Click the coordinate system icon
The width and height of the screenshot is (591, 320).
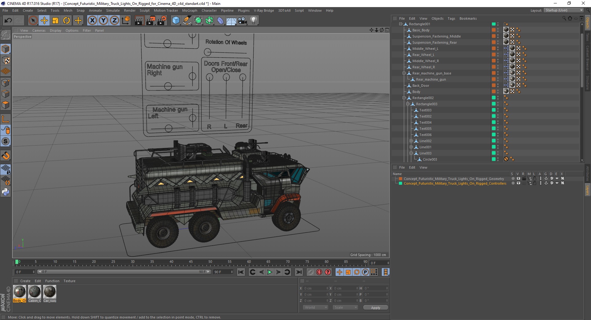[126, 21]
